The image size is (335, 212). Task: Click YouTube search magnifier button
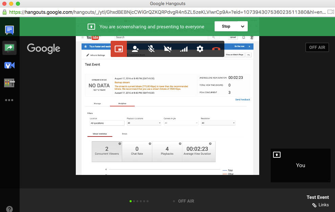point(214,37)
